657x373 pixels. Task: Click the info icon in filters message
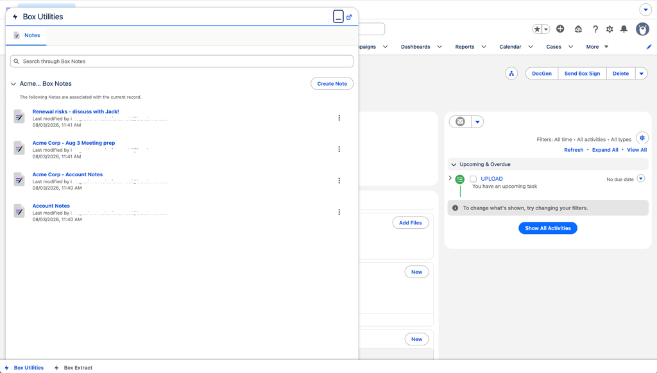[455, 208]
